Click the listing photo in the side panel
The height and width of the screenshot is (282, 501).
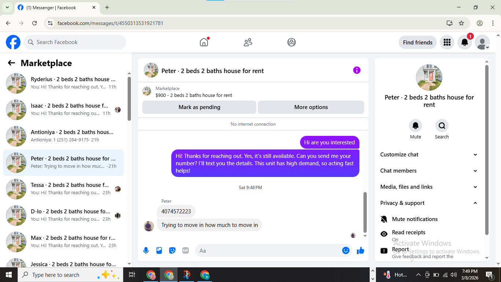pyautogui.click(x=429, y=77)
